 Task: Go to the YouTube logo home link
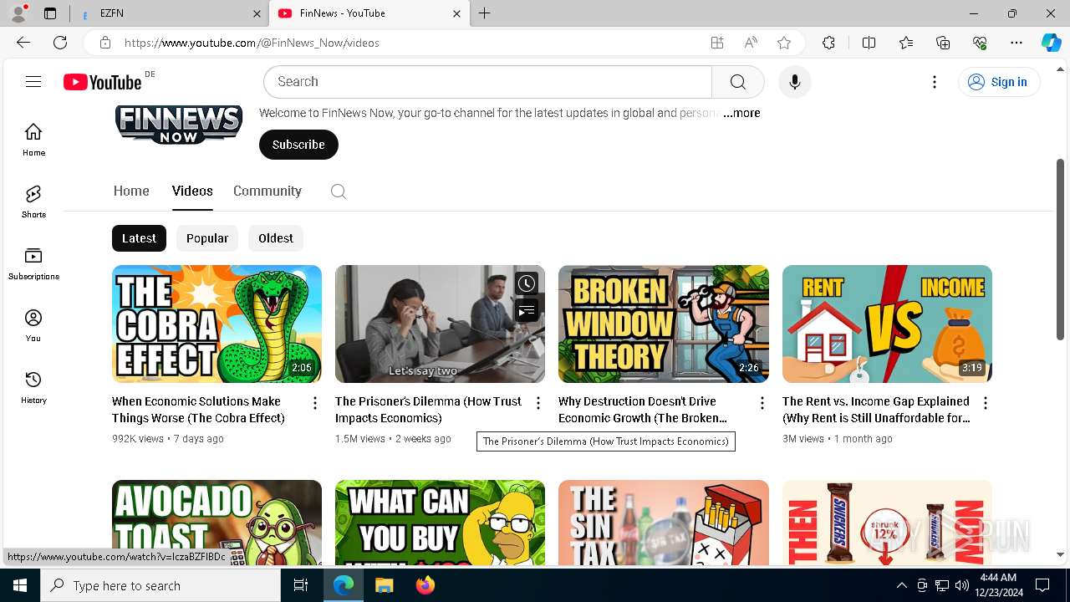pos(103,82)
